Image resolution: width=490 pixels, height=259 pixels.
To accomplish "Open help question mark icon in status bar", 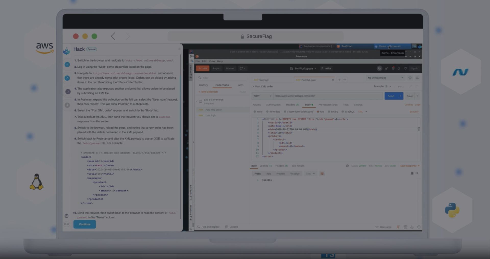I will coord(419,227).
